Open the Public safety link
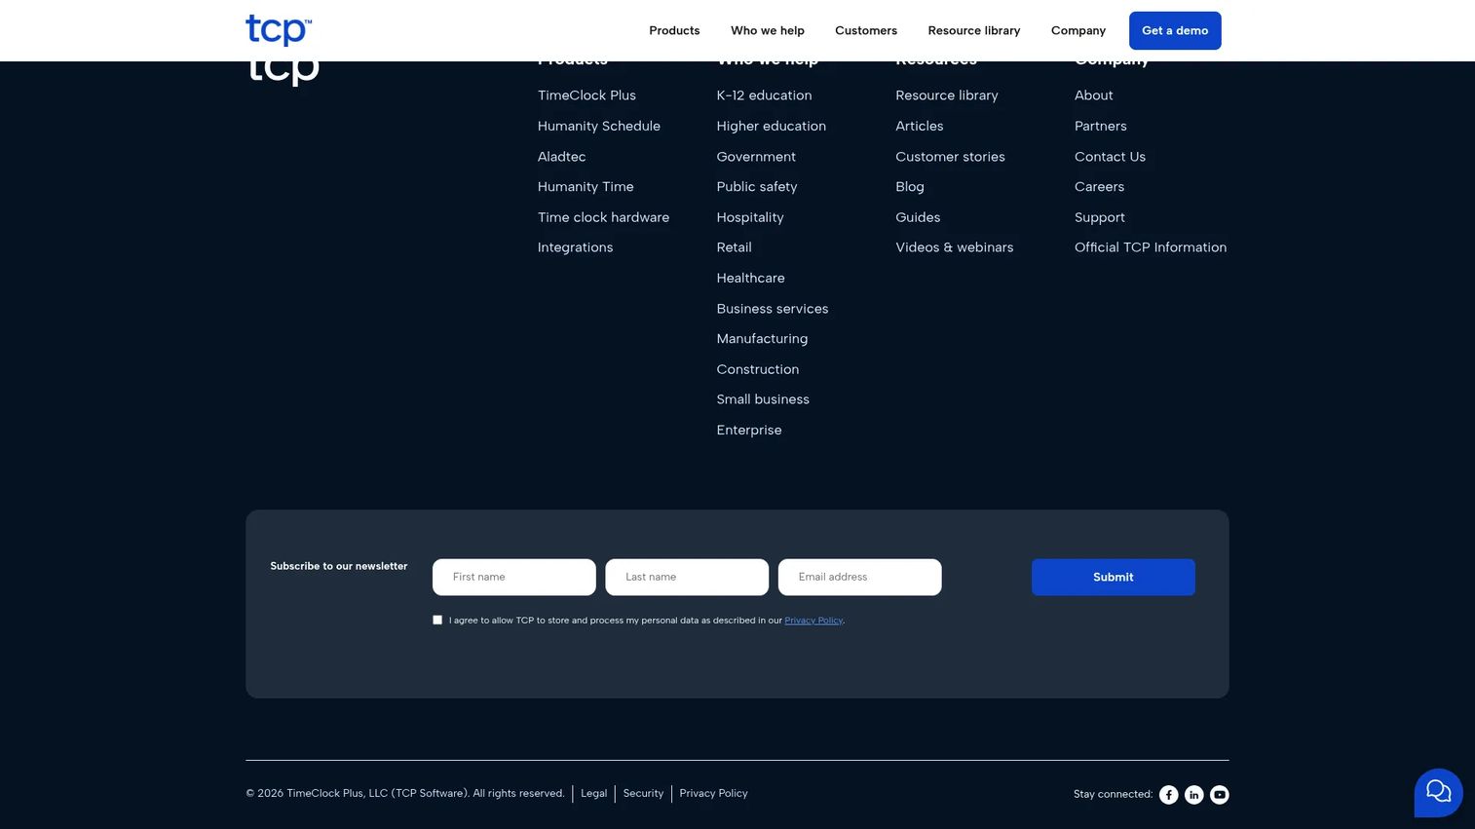Viewport: 1475px width, 829px height. click(x=757, y=187)
